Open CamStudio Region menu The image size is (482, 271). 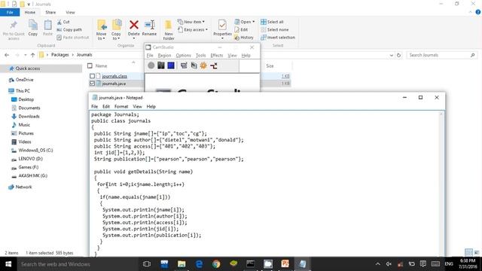coord(164,55)
